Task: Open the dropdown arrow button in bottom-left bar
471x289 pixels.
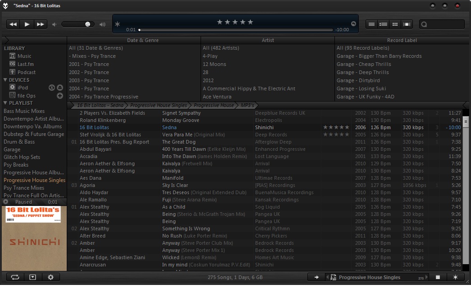Action: pyautogui.click(x=33, y=277)
